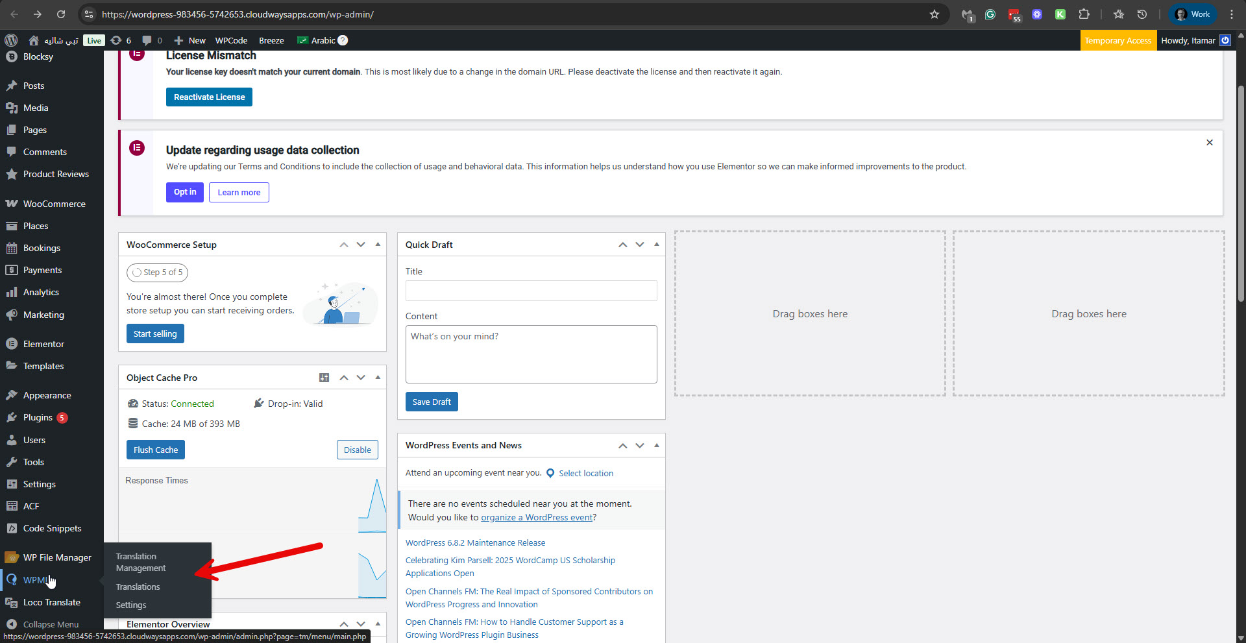Open the browser history clock icon
1246x643 pixels.
(1142, 14)
